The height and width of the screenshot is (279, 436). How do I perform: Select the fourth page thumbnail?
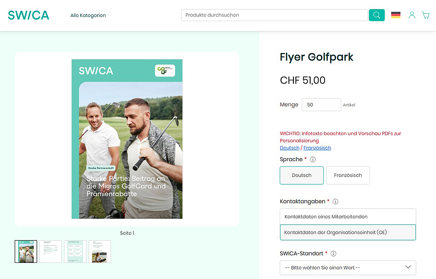tap(100, 251)
